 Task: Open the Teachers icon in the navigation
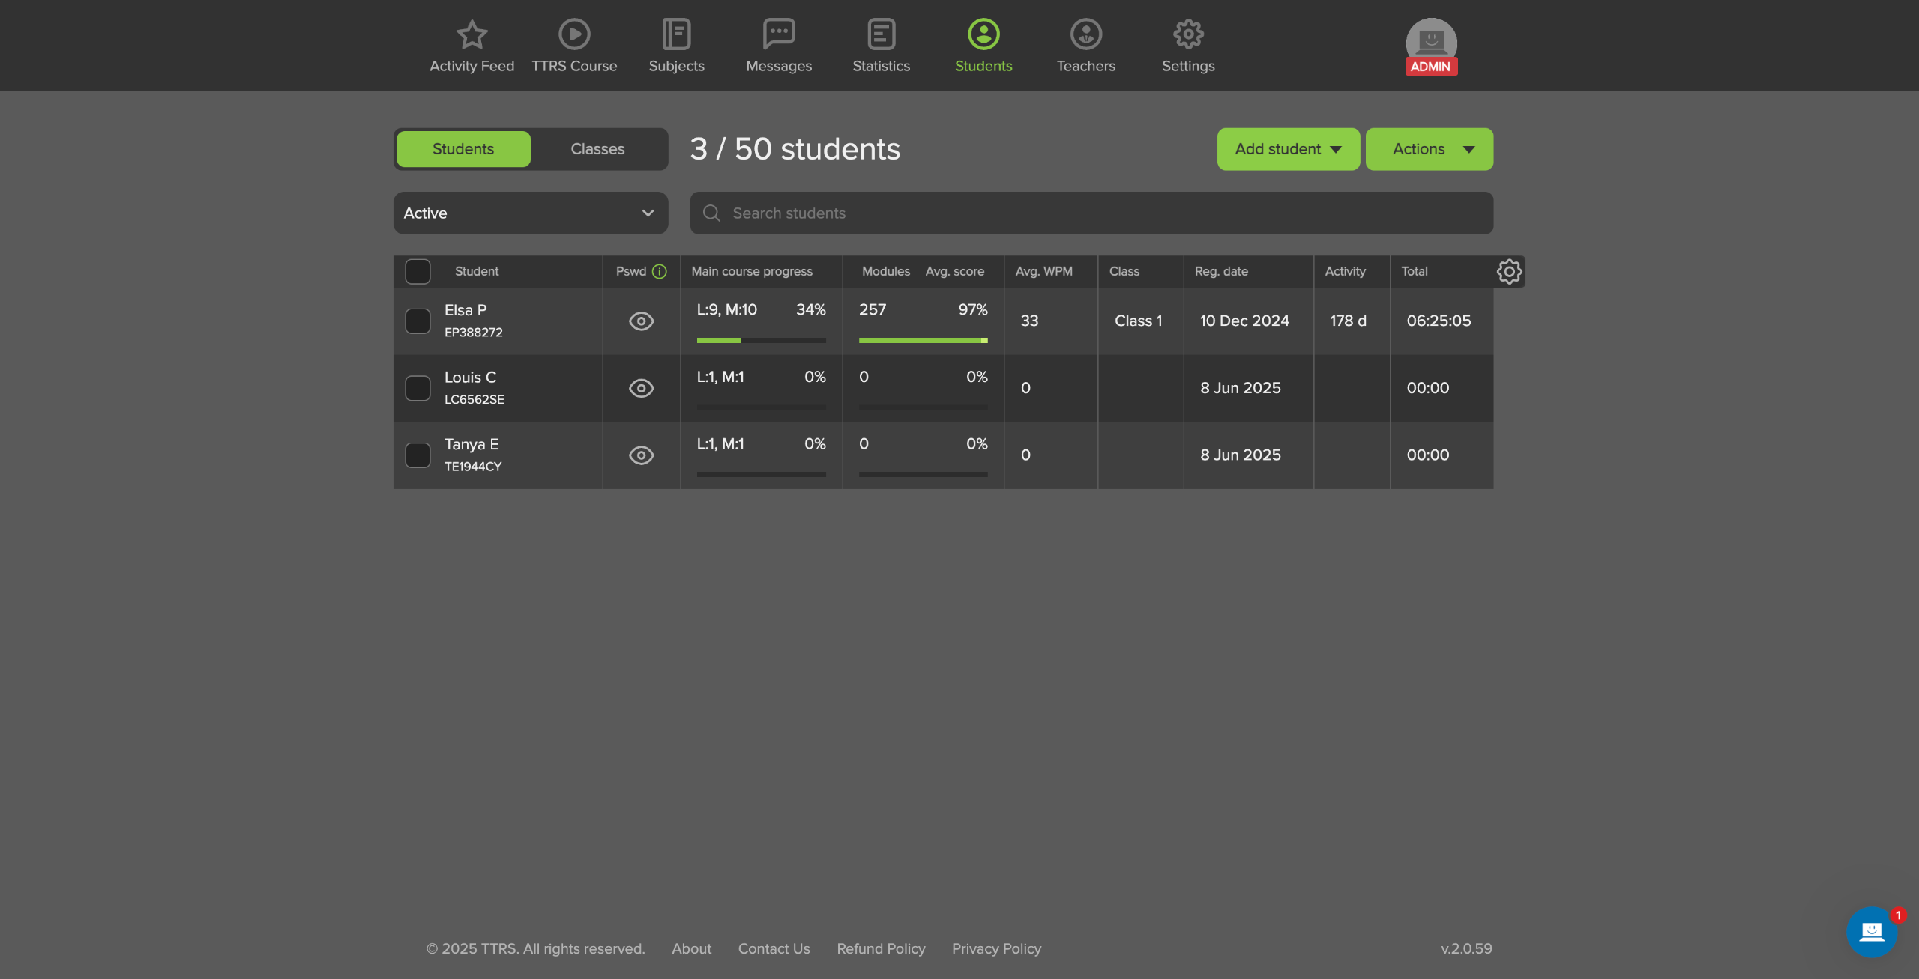(x=1085, y=34)
